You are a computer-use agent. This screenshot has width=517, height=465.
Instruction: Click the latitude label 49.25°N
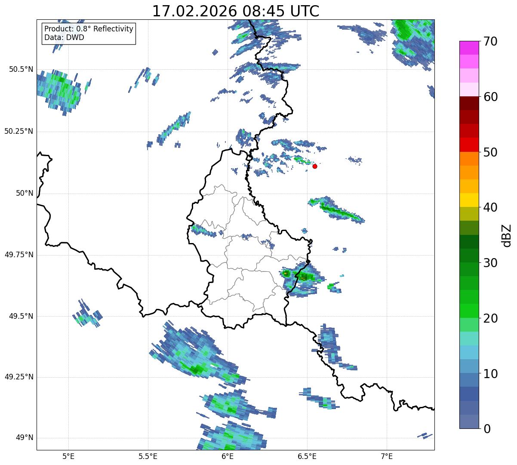[19, 377]
